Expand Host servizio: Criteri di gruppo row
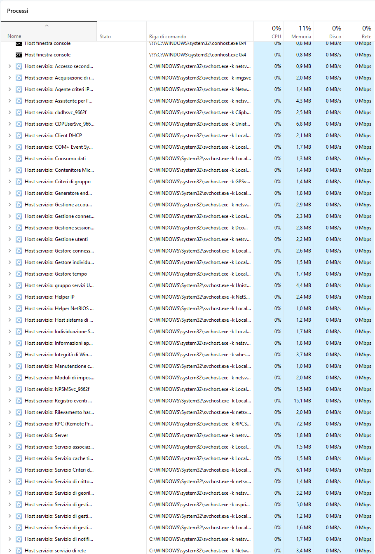 (10, 181)
